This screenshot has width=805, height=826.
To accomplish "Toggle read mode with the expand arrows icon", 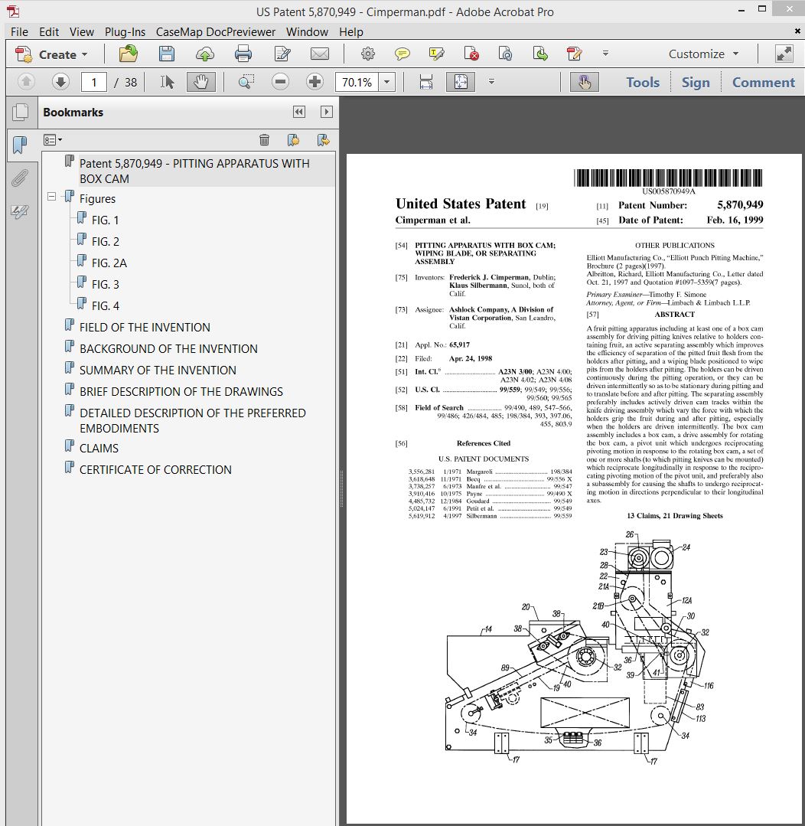I will [x=784, y=54].
